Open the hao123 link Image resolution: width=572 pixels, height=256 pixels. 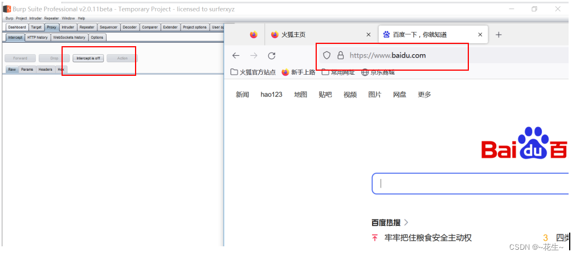[271, 95]
